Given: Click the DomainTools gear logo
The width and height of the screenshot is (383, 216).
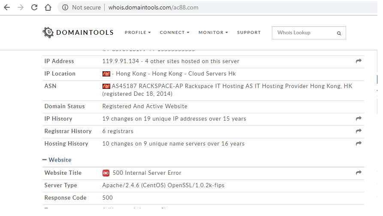Looking at the screenshot, I should coord(48,33).
